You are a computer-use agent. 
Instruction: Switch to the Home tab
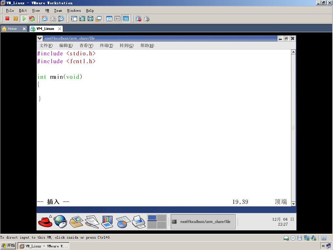pos(12,29)
